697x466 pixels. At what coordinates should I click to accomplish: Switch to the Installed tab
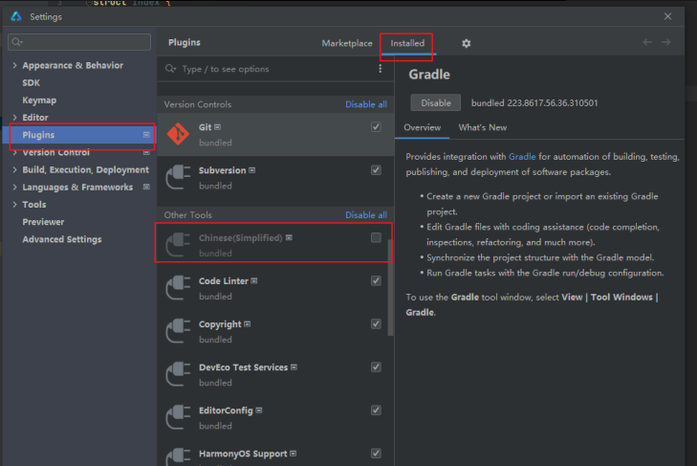(407, 43)
